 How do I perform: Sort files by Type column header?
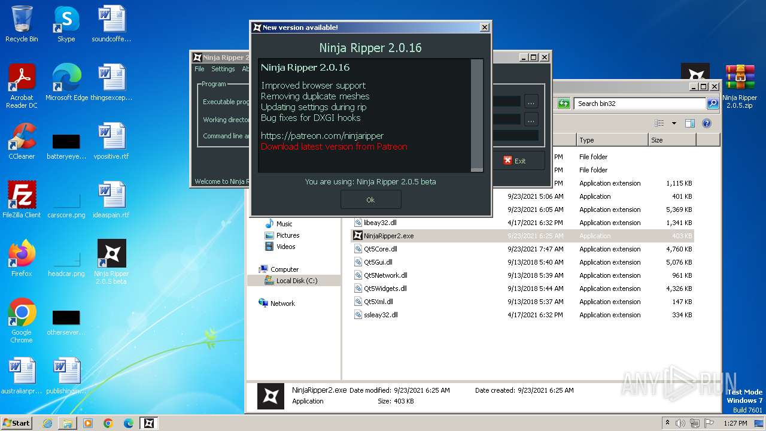click(612, 140)
